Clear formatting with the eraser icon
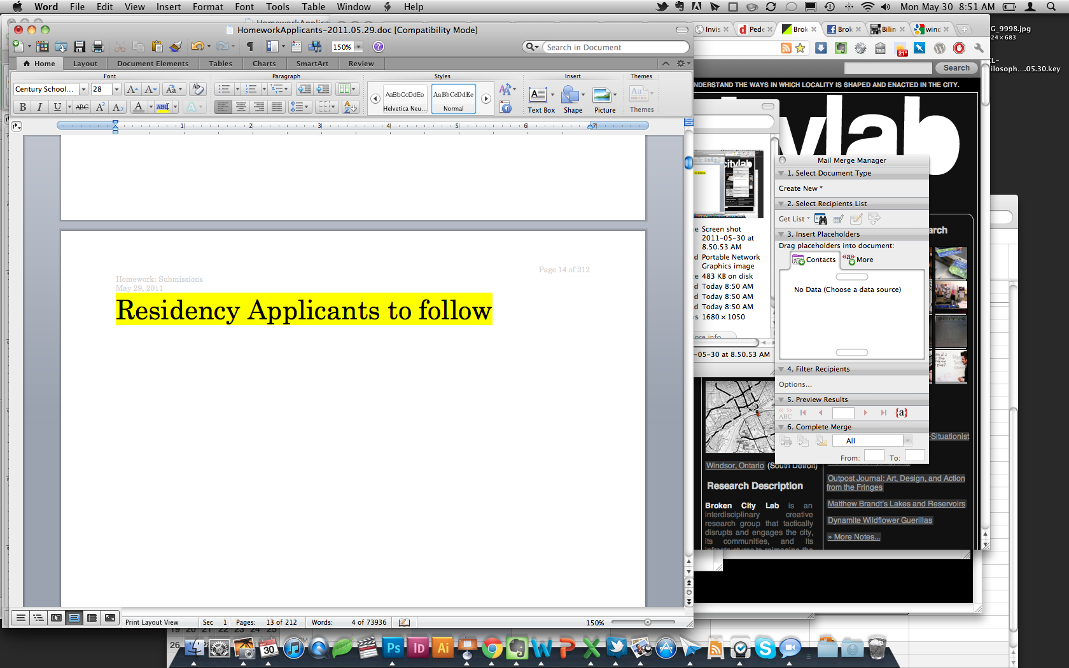Image resolution: width=1069 pixels, height=668 pixels. pos(197,89)
